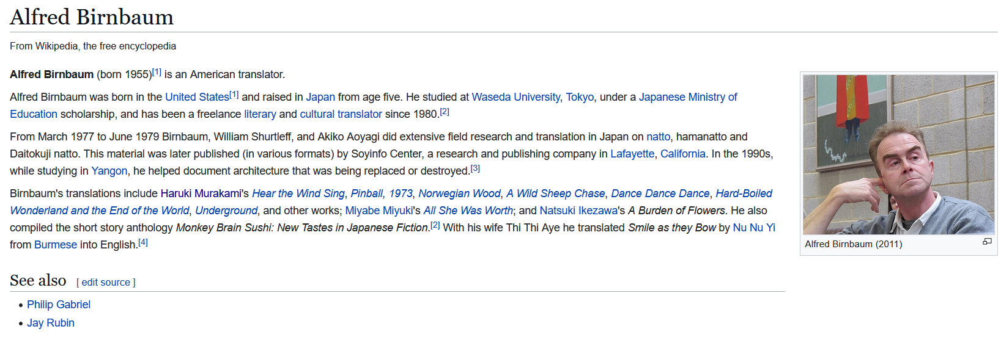Open Philip Gabriel in See also
The height and width of the screenshot is (340, 1001).
click(59, 305)
